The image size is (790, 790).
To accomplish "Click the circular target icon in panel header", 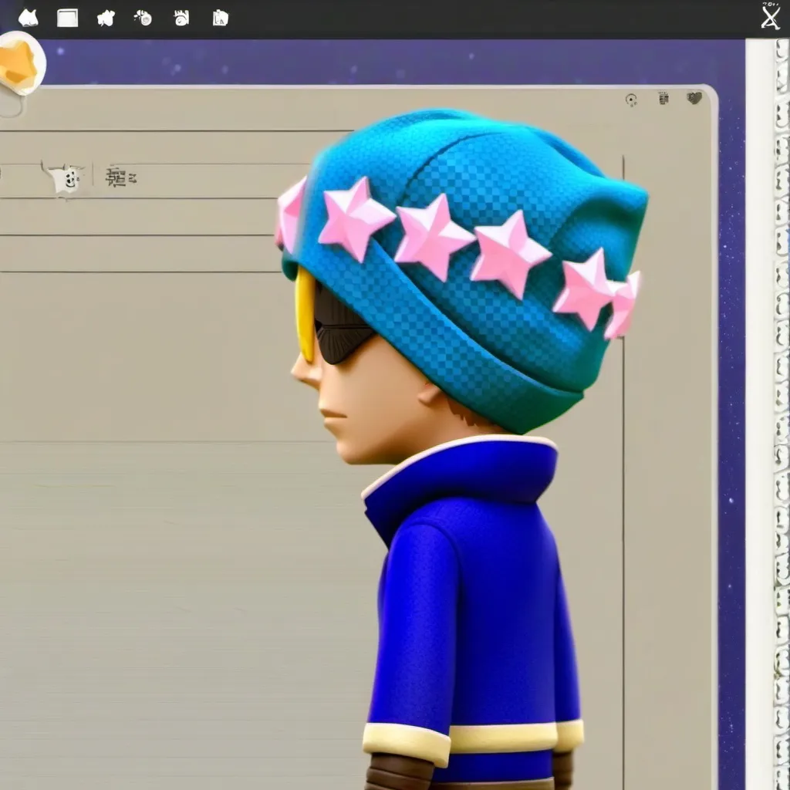I will coord(631,100).
